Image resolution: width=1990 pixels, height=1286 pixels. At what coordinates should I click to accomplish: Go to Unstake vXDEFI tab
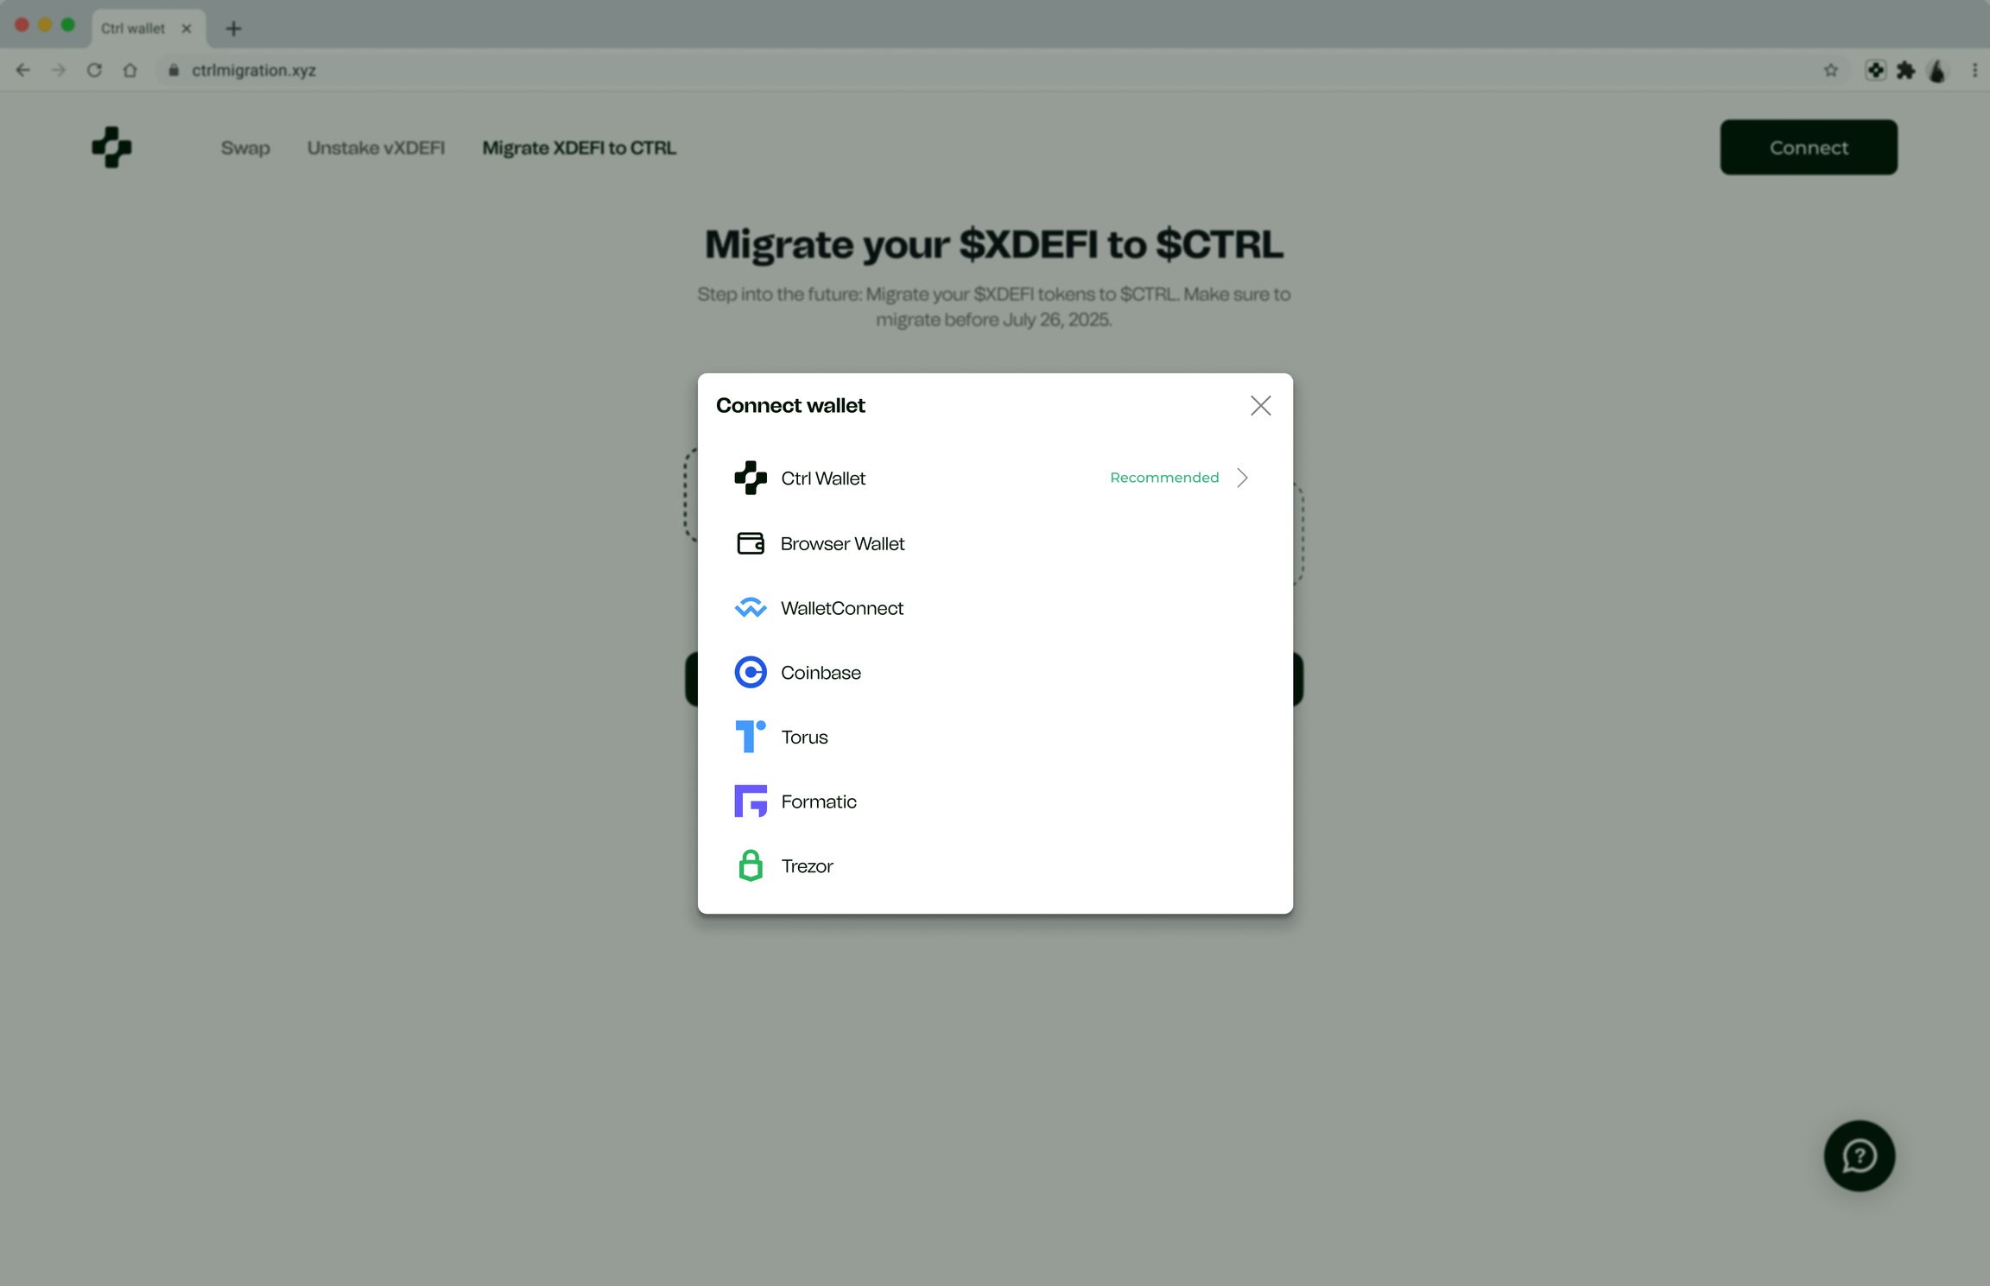(x=376, y=148)
